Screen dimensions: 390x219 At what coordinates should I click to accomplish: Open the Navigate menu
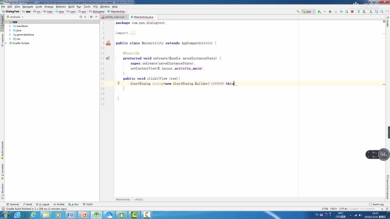pyautogui.click(x=28, y=6)
